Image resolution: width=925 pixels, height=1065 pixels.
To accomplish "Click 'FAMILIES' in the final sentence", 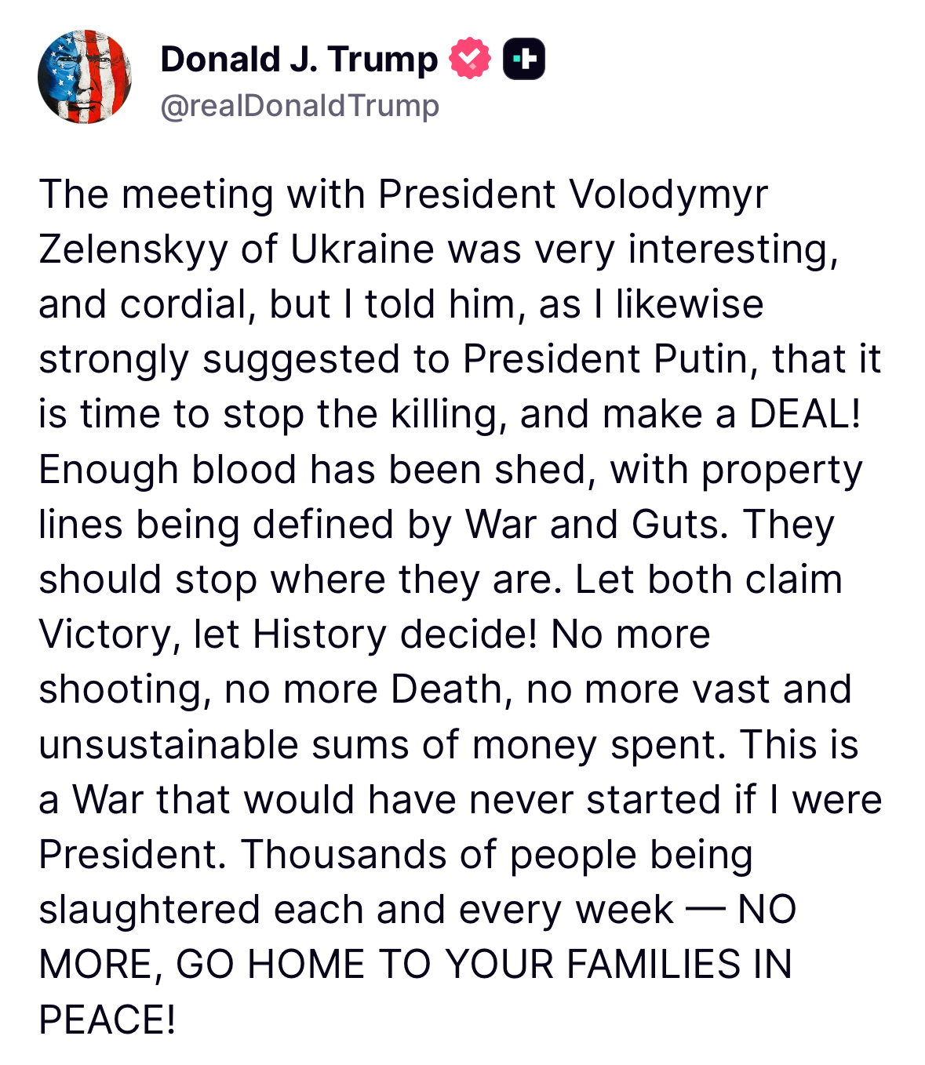I will 653,965.
